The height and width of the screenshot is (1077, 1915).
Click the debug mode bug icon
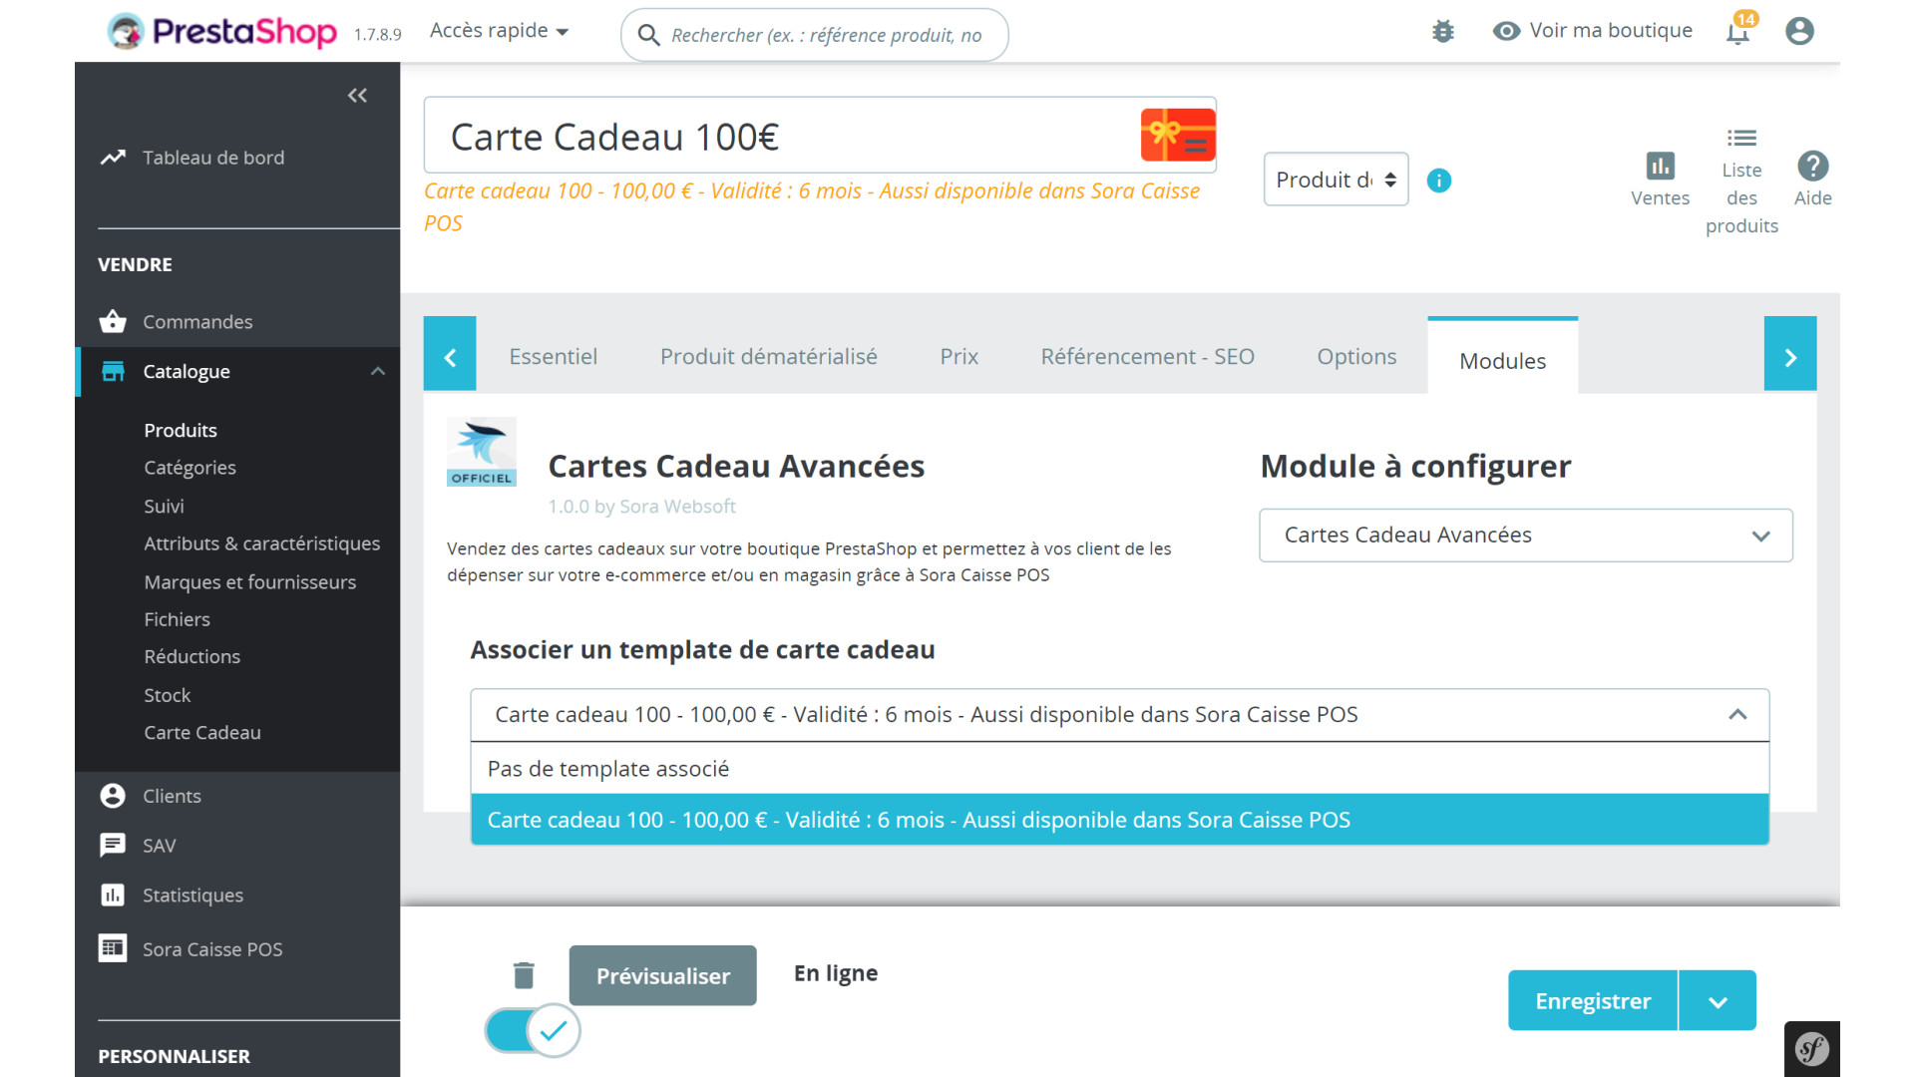pyautogui.click(x=1442, y=32)
